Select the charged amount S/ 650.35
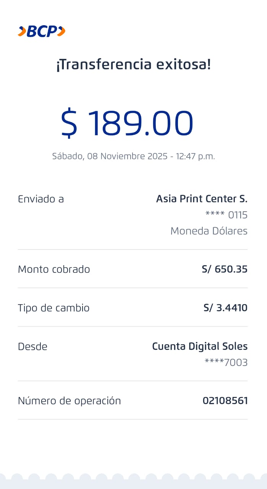 coord(225,269)
